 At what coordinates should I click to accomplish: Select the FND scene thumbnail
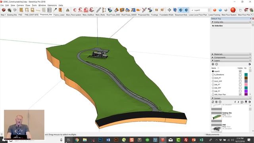pyautogui.click(x=217, y=128)
